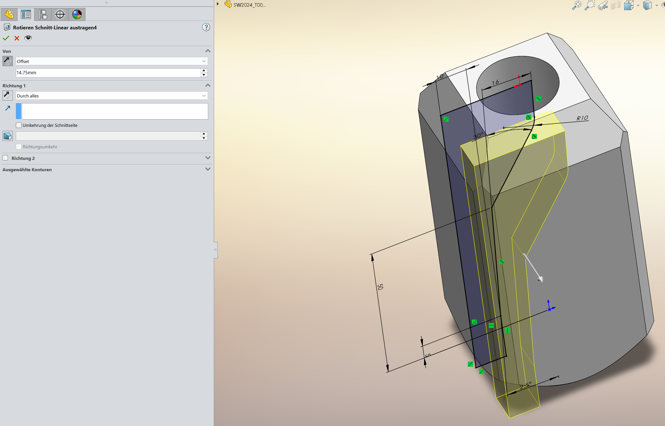Increment the 14.75mm offset value
Image resolution: width=665 pixels, height=426 pixels.
click(x=204, y=70)
